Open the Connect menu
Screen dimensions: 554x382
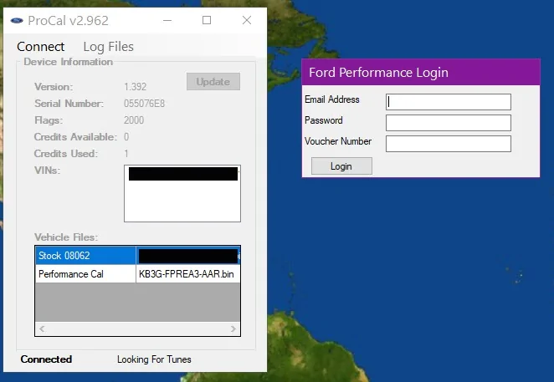click(41, 47)
